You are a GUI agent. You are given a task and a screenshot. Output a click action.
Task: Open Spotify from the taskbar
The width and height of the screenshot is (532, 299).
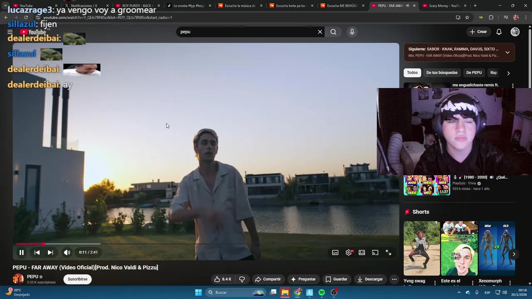coord(322,292)
